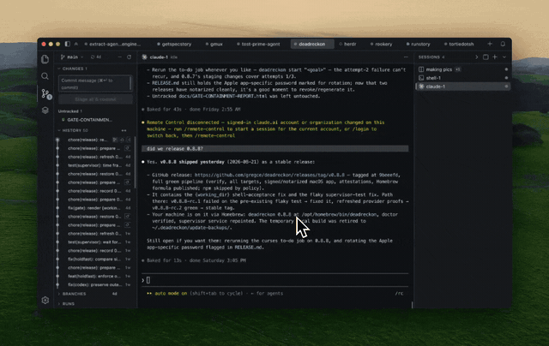The width and height of the screenshot is (549, 346).
Task: Select the feat(holdfast): enforce o... commit
Action: pyautogui.click(x=94, y=276)
